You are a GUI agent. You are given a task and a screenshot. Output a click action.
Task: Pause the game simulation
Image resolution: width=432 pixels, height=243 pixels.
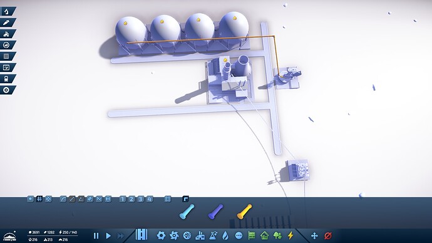click(x=96, y=236)
